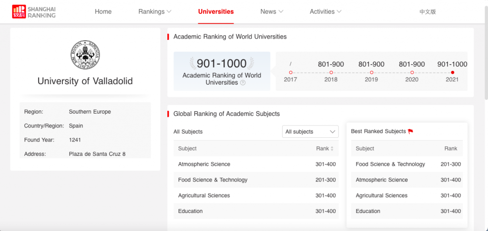Click the Subject column header in All Subjects
This screenshot has height=231, width=488.
(x=187, y=148)
